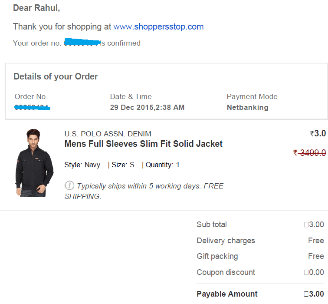Click the redacted Order No. value in details box
328x304 pixels.
point(32,107)
